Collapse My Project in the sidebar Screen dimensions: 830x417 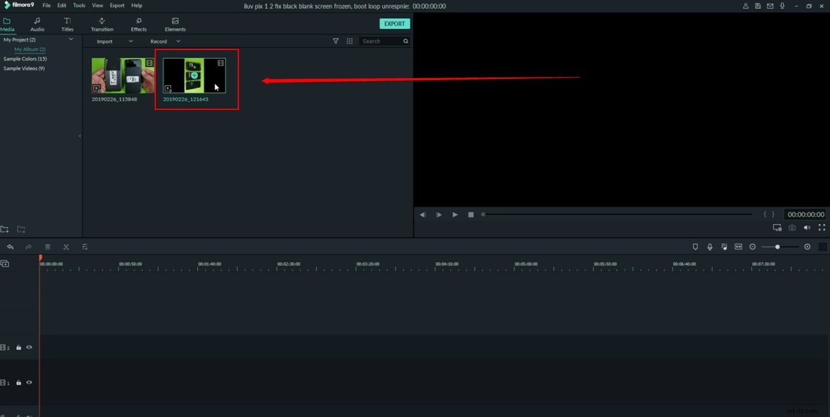(71, 39)
